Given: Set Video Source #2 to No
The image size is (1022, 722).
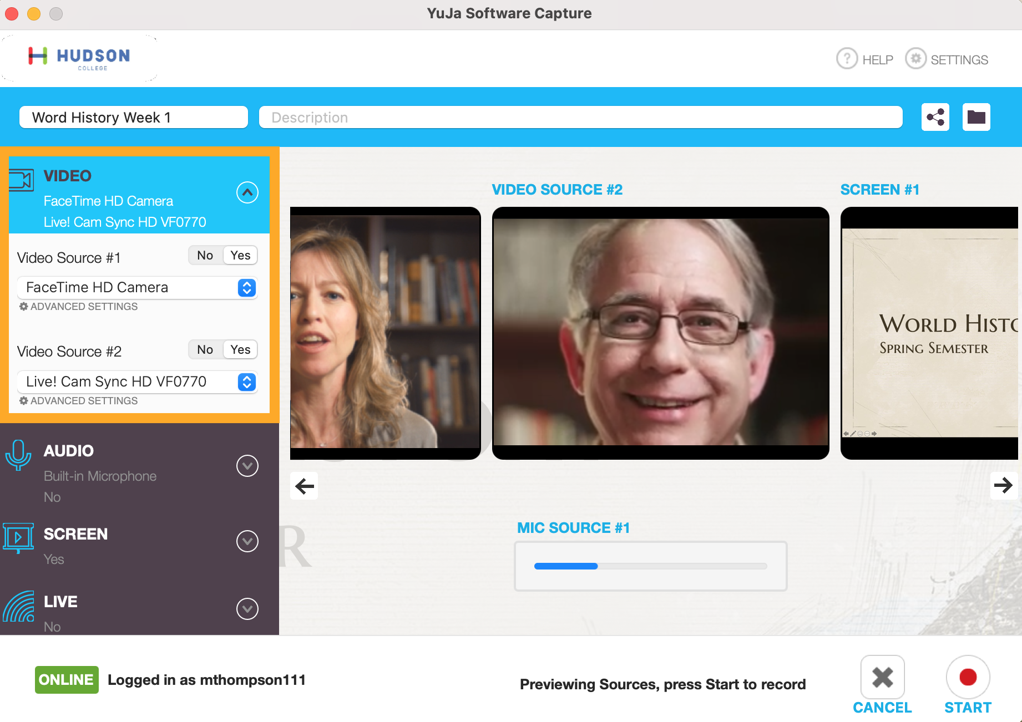Looking at the screenshot, I should point(205,349).
